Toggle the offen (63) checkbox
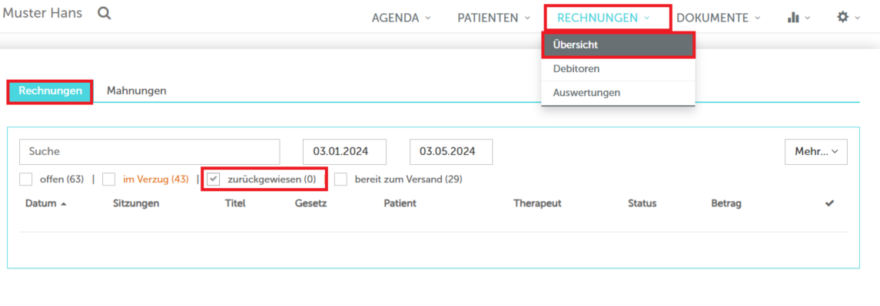 point(26,179)
